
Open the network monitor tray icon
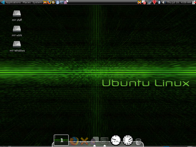coord(149,2)
